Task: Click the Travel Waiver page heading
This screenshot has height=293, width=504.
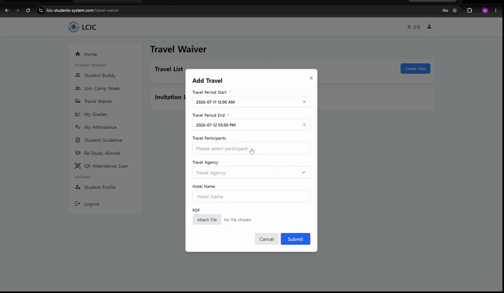Action: (178, 49)
